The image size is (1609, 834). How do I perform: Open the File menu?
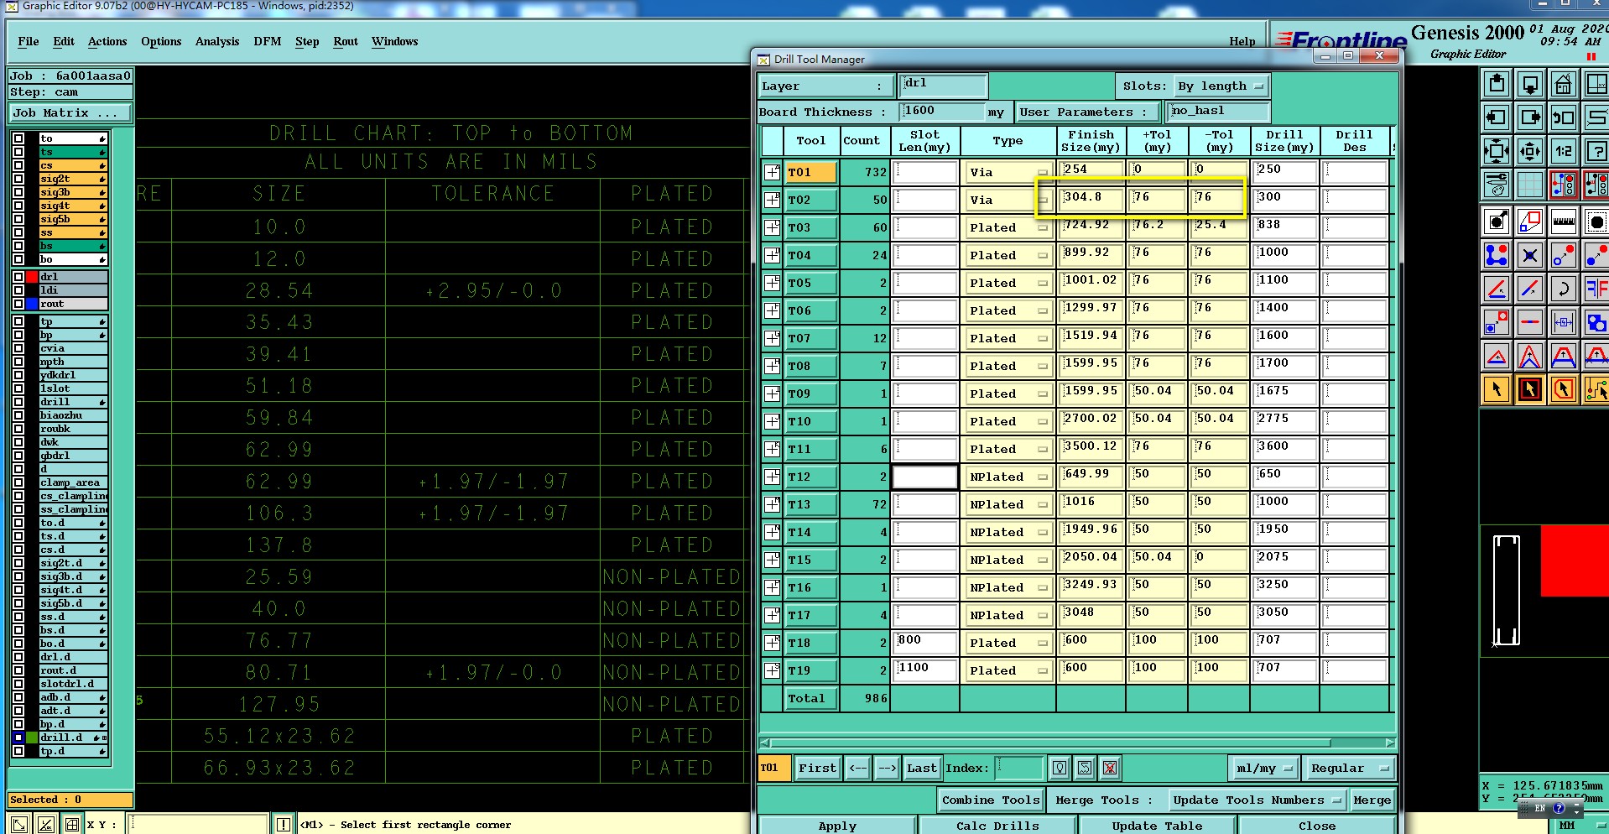29,41
